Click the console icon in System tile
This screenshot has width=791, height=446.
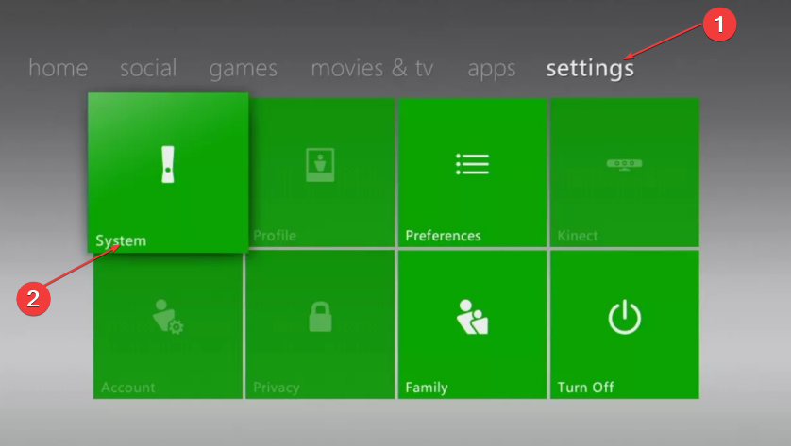(168, 164)
